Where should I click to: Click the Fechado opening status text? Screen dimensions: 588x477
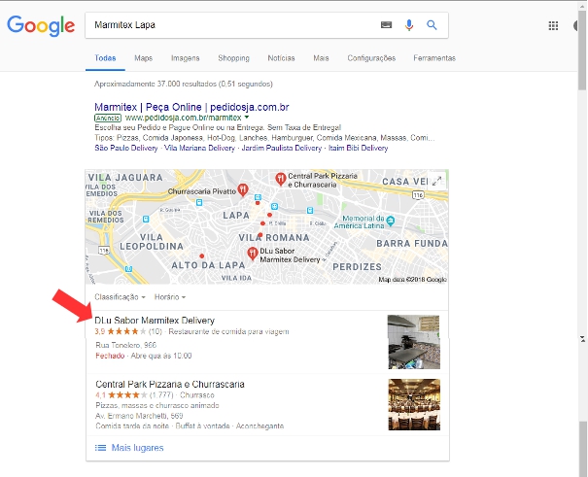110,356
